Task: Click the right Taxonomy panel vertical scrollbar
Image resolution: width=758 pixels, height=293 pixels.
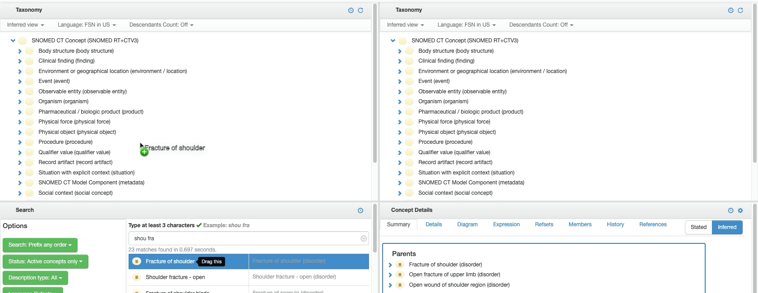Action: pyautogui.click(x=755, y=83)
